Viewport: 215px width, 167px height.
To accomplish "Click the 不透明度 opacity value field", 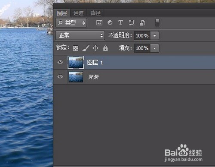I will pyautogui.click(x=142, y=35).
